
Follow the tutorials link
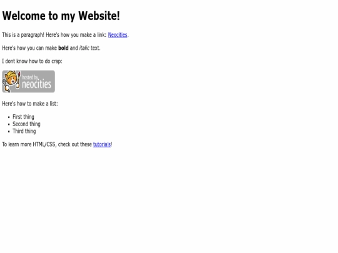pyautogui.click(x=102, y=144)
